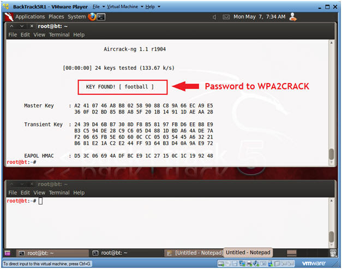This screenshot has height=269, width=342.
Task: Click hex row starting 'B3 C5 94 DE'
Action: click(x=143, y=131)
